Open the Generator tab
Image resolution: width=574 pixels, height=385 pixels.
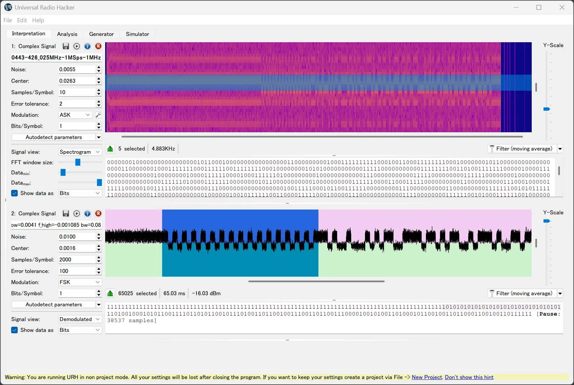pyautogui.click(x=101, y=34)
